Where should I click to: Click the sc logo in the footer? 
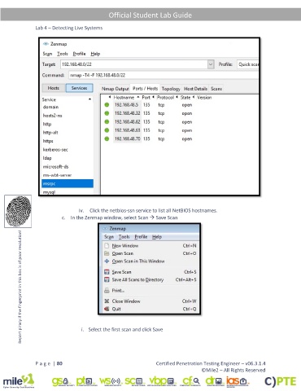pyautogui.click(x=134, y=381)
